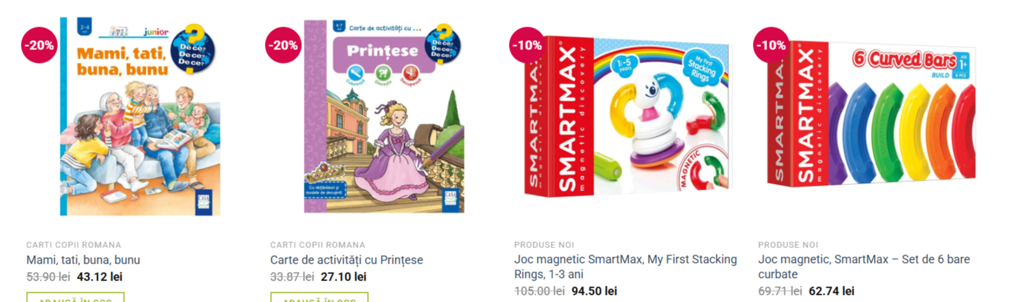Select PRODUSE NOI category above Stacking Rings
1017x302 pixels.
coord(544,245)
